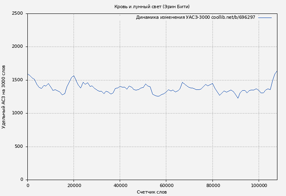Pick the 100000 tick label on x-axis

pos(258,185)
